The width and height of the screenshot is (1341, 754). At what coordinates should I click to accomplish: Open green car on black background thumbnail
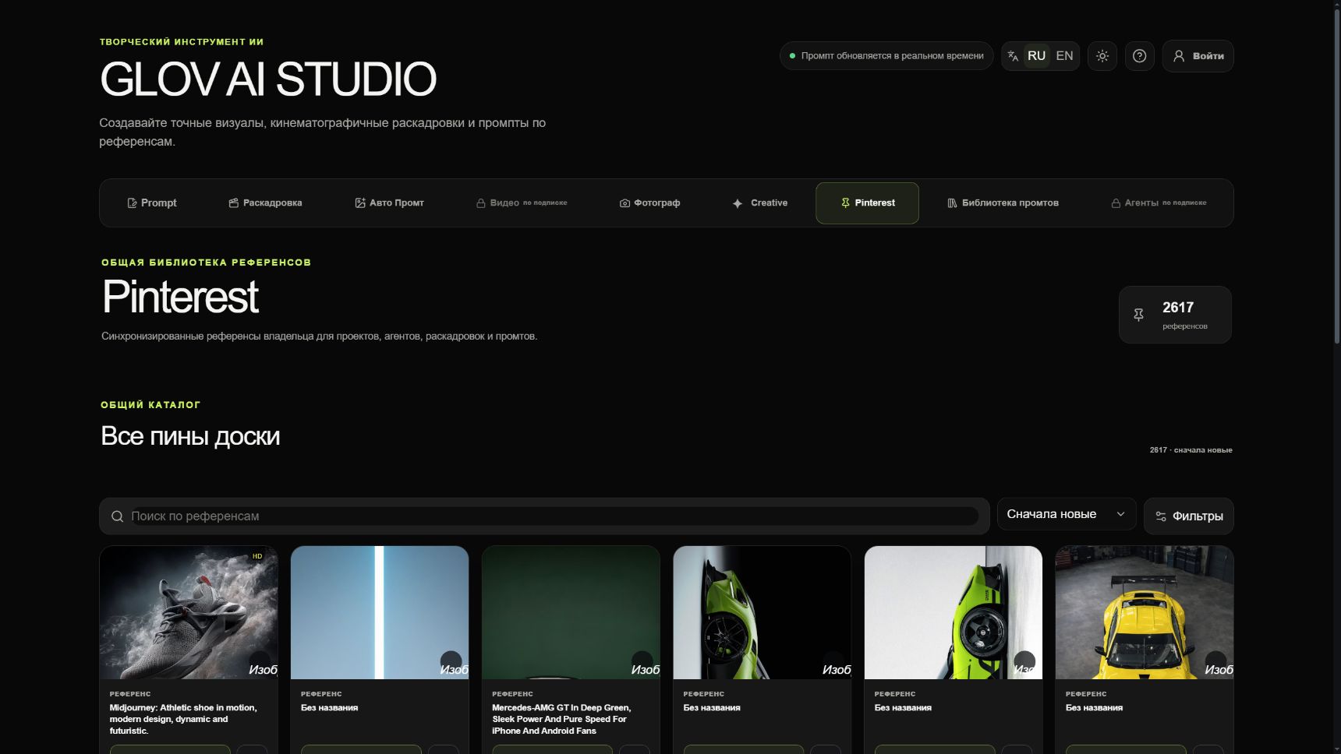pos(762,612)
